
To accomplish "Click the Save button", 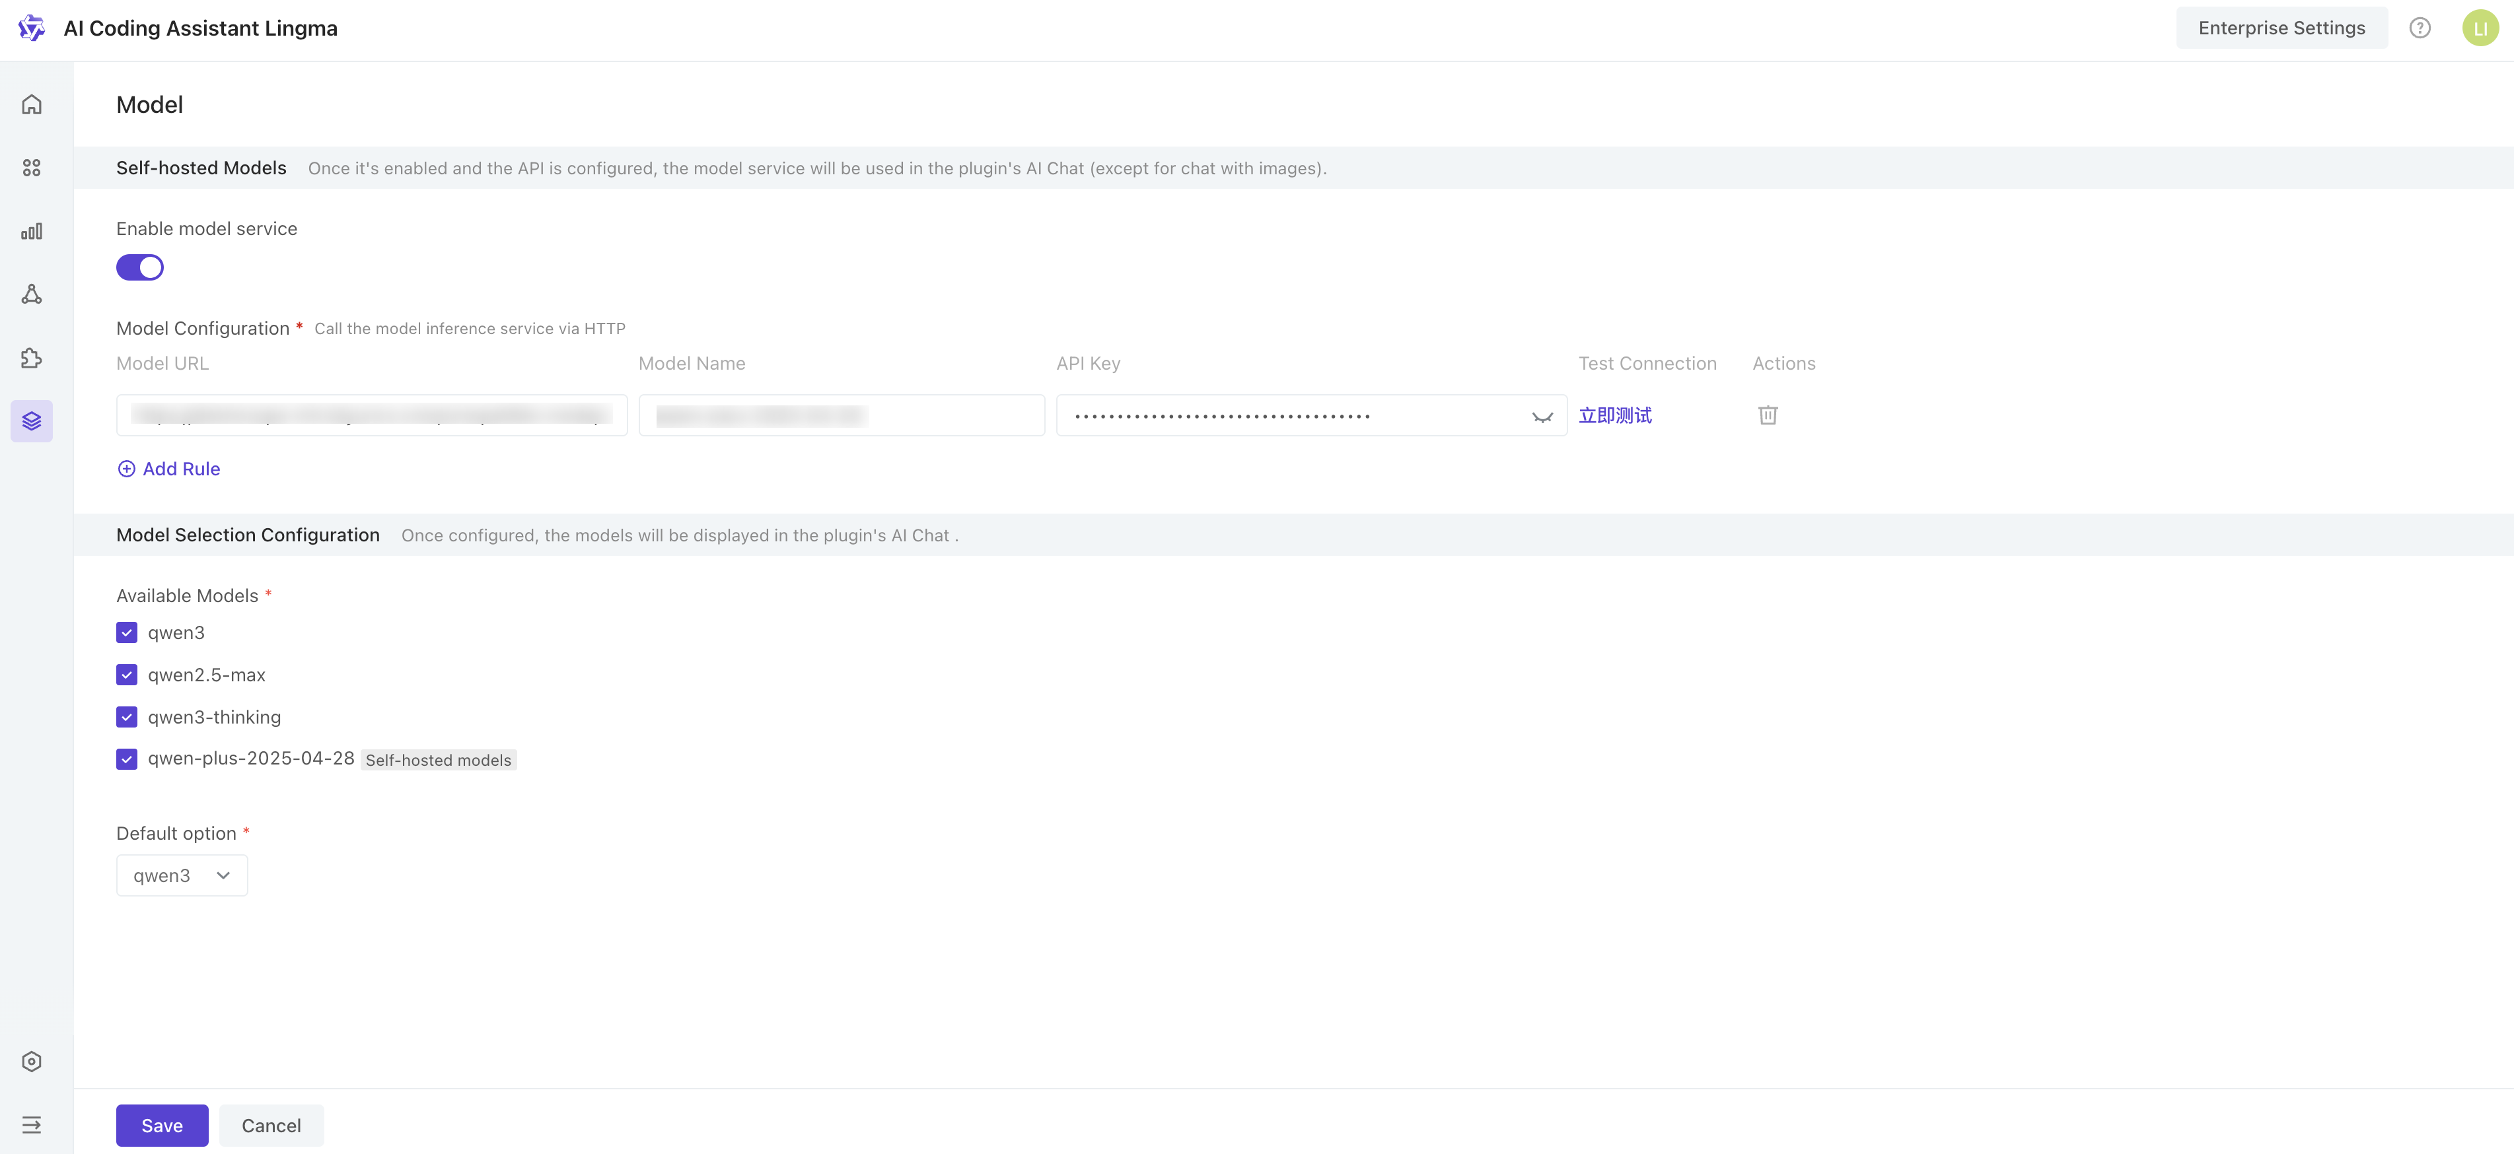I will [162, 1125].
